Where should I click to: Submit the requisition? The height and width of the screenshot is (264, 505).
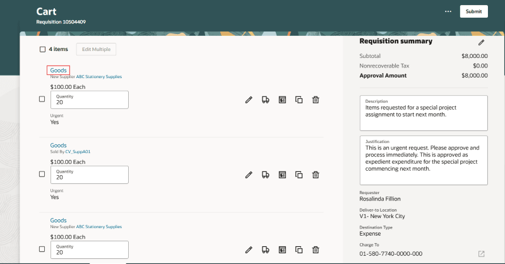point(474,11)
